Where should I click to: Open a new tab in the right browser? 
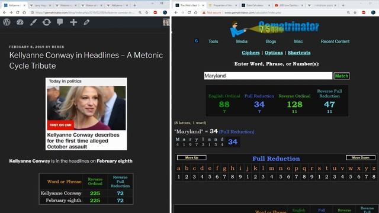(x=343, y=5)
